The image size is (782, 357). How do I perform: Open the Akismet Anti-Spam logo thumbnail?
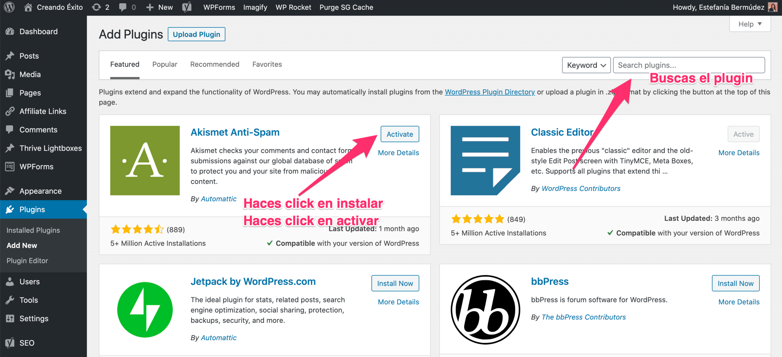click(145, 160)
